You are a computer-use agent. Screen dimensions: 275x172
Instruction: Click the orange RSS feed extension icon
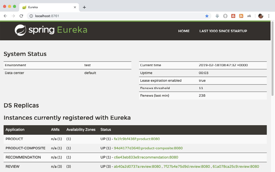tap(241, 16)
